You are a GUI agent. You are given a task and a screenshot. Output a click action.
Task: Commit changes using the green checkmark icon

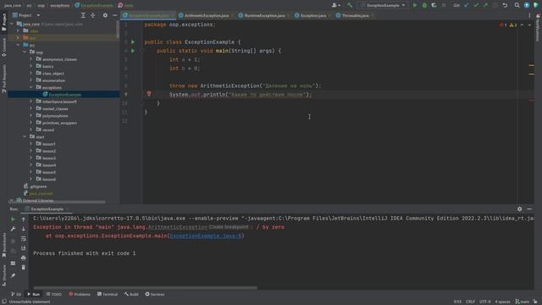pyautogui.click(x=476, y=5)
